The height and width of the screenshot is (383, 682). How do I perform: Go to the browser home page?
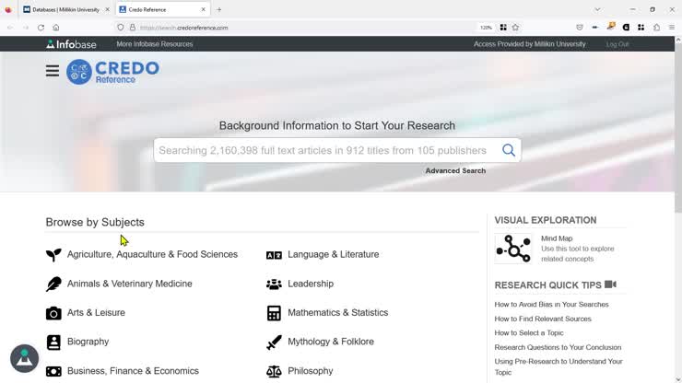pyautogui.click(x=56, y=28)
